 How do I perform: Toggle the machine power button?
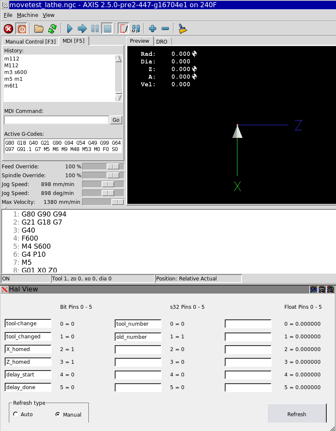(x=22, y=29)
